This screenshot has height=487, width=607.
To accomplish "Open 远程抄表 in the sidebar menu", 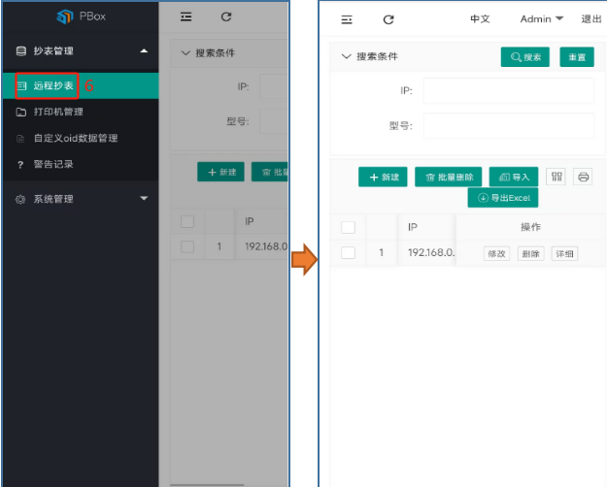I will click(x=53, y=86).
